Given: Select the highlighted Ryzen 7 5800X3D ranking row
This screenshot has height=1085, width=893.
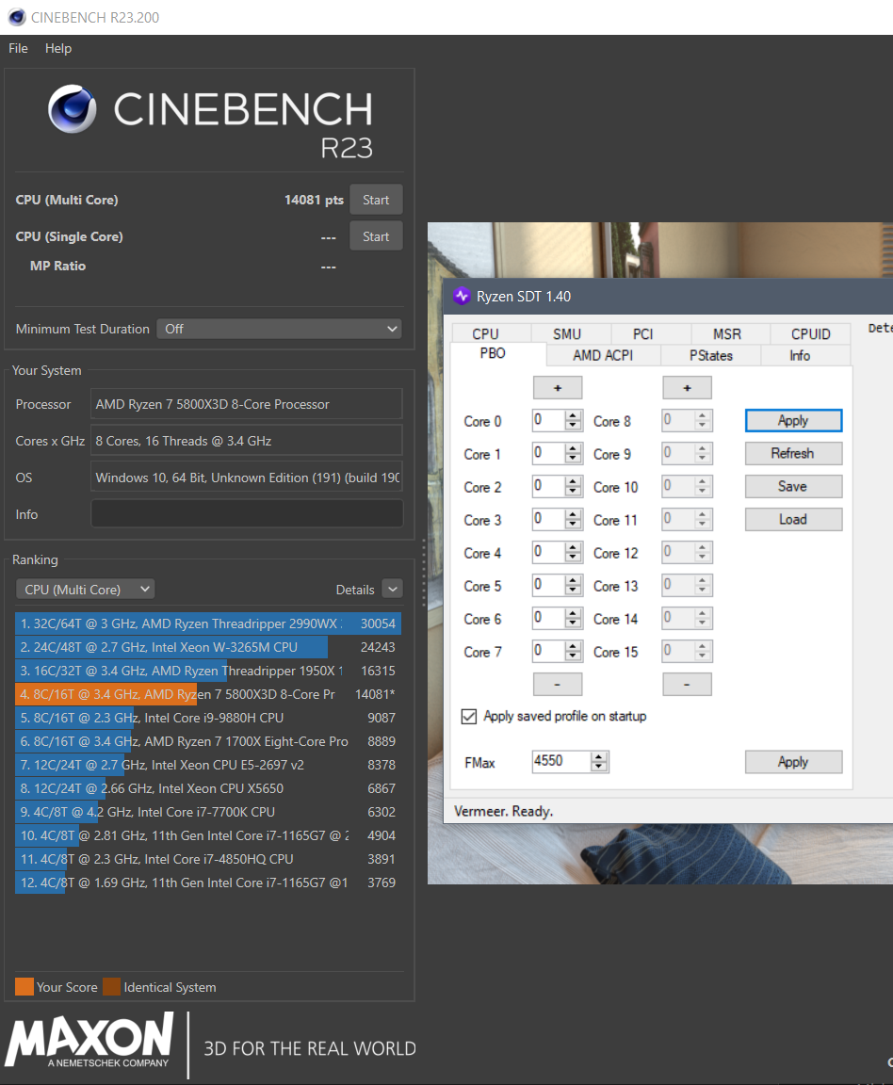Looking at the screenshot, I should (207, 694).
